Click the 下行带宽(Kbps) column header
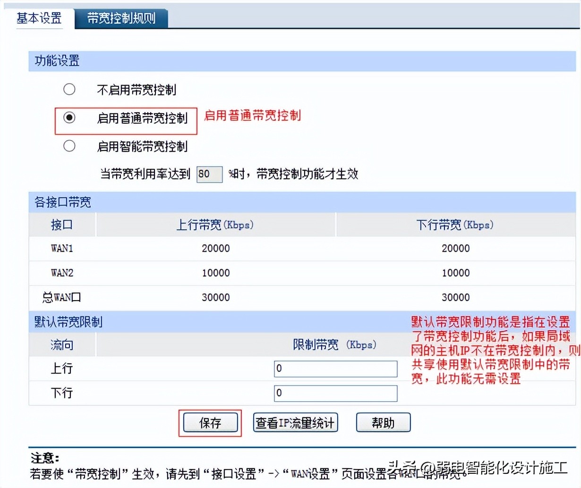Screen dimensions: 581x488 456,225
